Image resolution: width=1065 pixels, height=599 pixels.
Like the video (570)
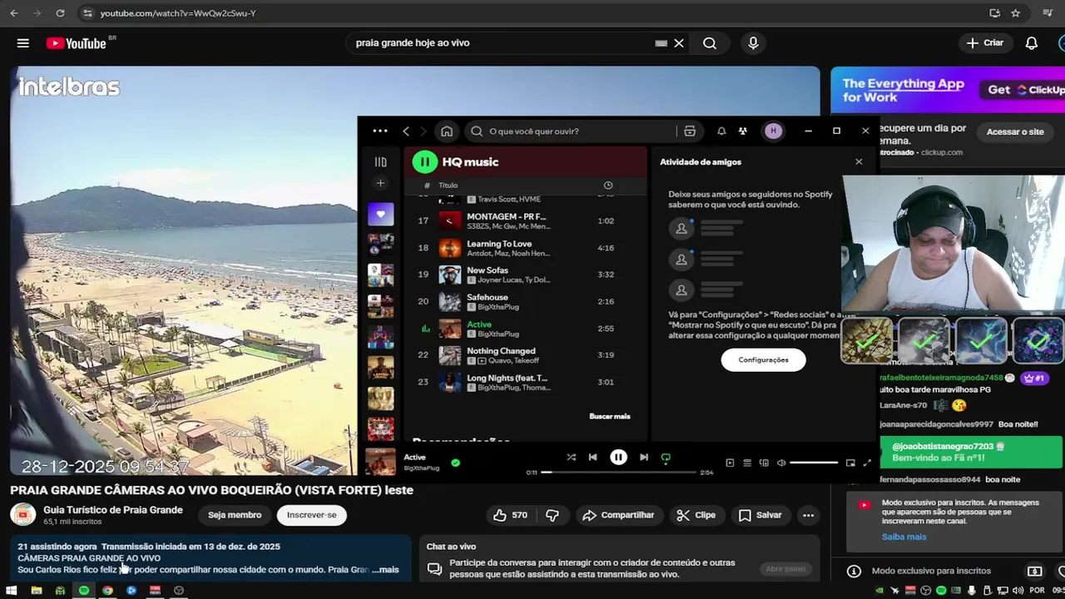pos(510,515)
